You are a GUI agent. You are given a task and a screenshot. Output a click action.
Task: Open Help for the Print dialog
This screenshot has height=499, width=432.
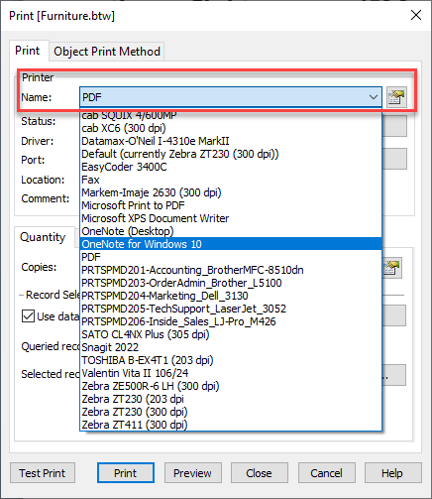[x=393, y=473]
